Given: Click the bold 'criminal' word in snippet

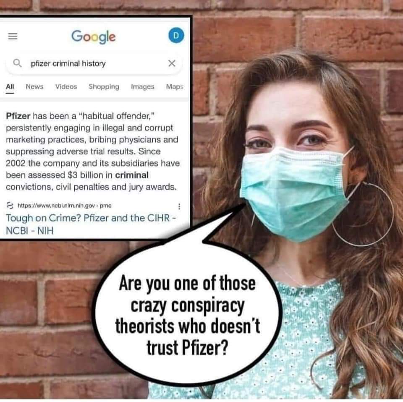Looking at the screenshot, I should [132, 175].
